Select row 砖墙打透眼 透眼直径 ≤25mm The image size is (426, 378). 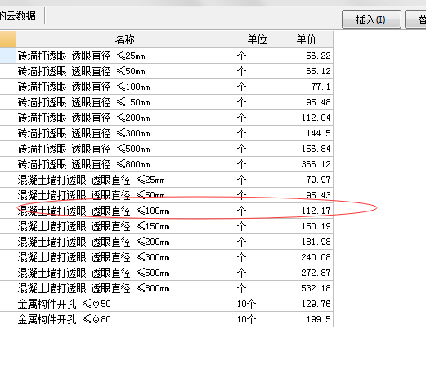click(174, 56)
